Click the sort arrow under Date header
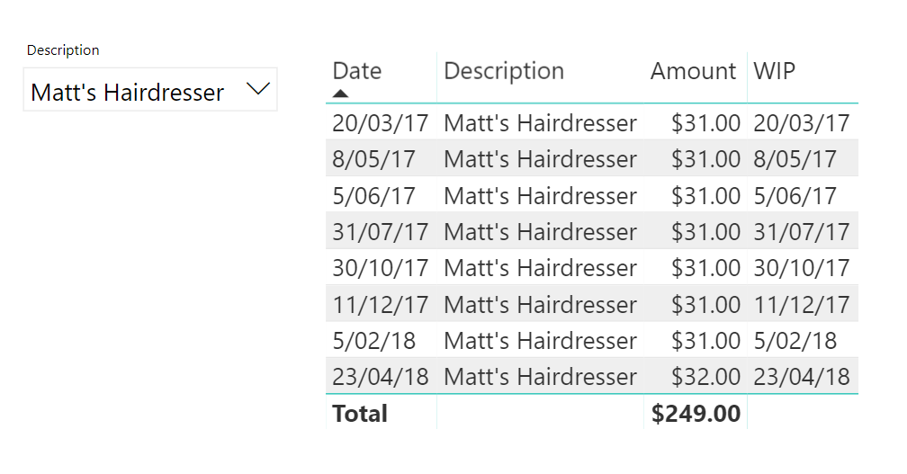The height and width of the screenshot is (474, 907). (341, 93)
